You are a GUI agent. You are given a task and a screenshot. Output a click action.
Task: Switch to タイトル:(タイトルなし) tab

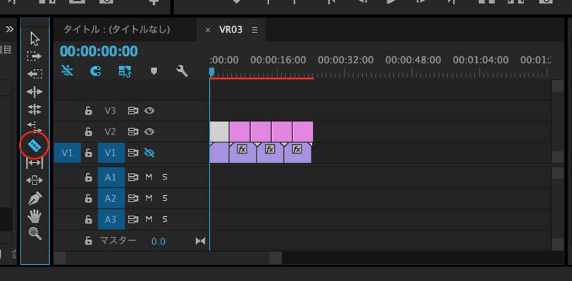(117, 30)
